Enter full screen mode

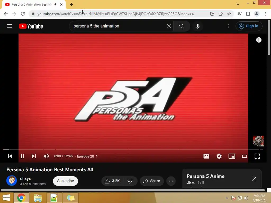(x=257, y=156)
